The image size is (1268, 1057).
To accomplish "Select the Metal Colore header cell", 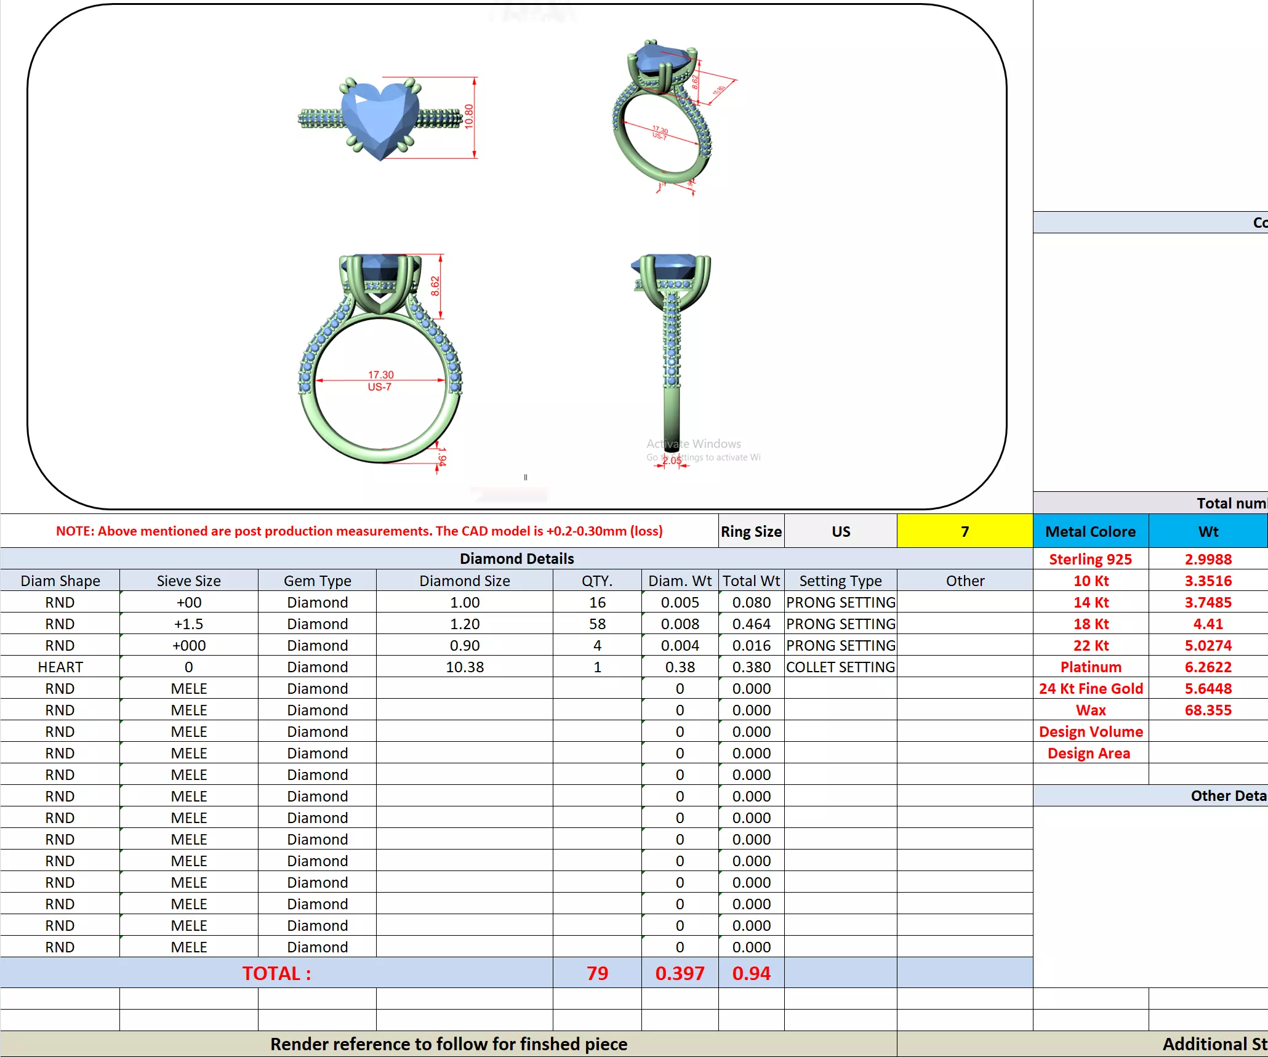I will tap(1090, 531).
